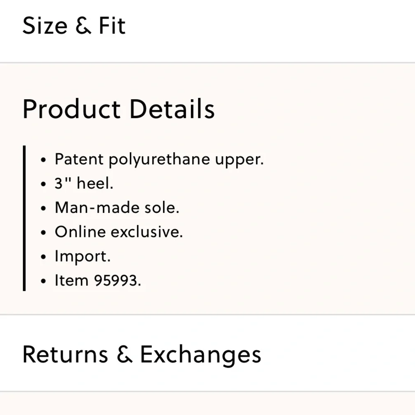Screen dimensions: 415x415
Task: Select the Item 95993 line
Action: pyautogui.click(x=98, y=280)
